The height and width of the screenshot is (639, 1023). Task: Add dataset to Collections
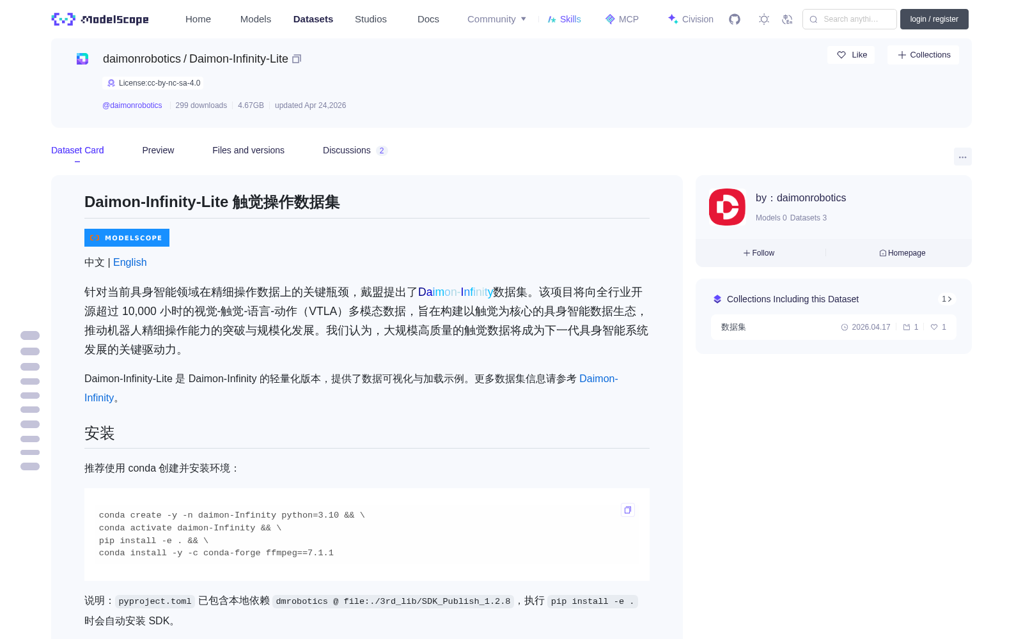point(923,55)
